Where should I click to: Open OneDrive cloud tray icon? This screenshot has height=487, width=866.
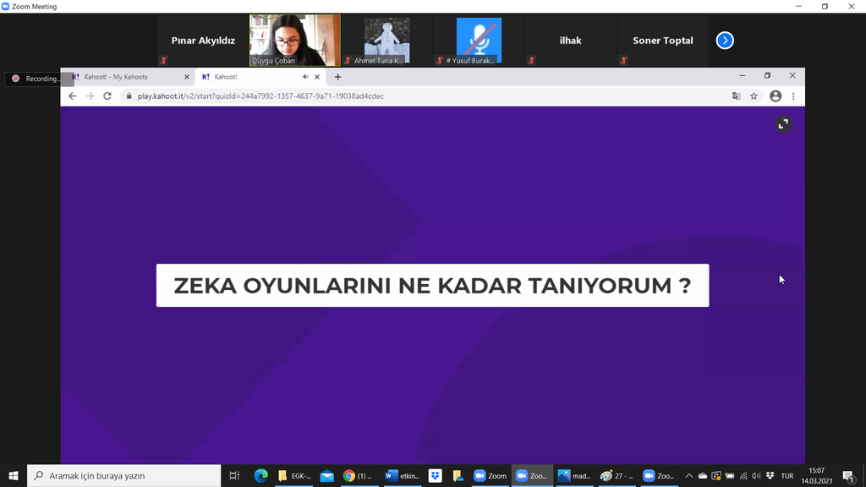703,475
